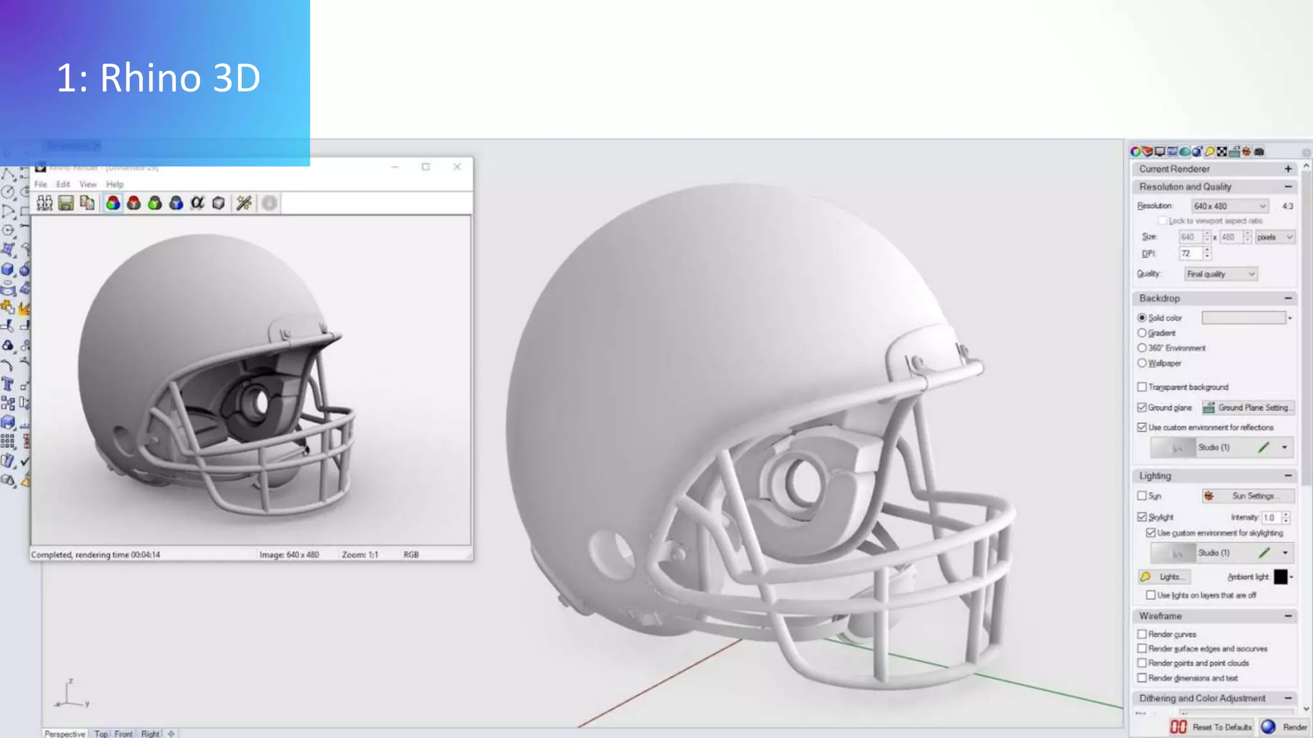
Task: Switch to the Front viewport tab
Action: click(x=124, y=734)
